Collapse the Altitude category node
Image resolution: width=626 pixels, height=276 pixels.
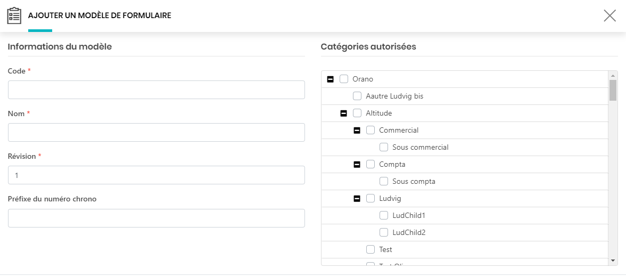click(343, 113)
